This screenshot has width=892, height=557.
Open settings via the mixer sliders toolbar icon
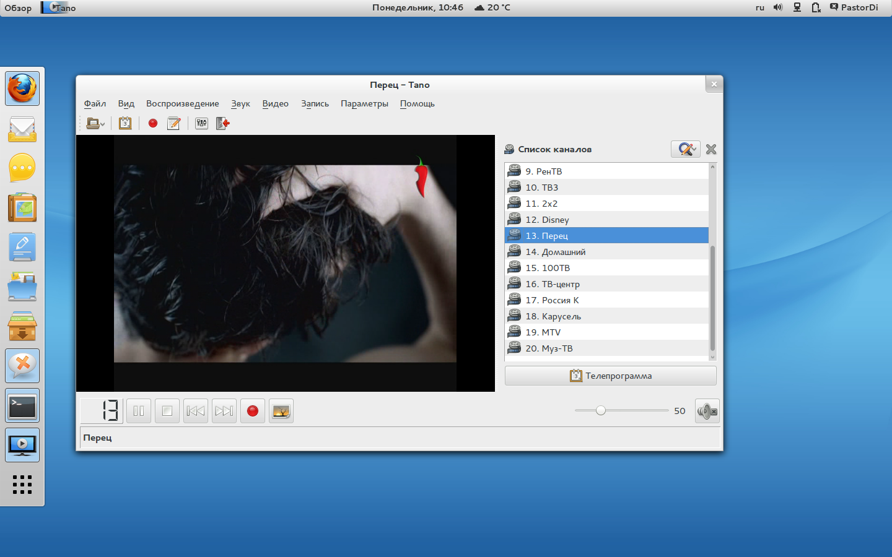[x=201, y=123]
